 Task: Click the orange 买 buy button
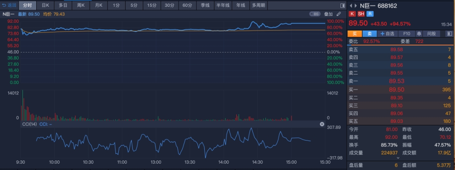point(355,34)
